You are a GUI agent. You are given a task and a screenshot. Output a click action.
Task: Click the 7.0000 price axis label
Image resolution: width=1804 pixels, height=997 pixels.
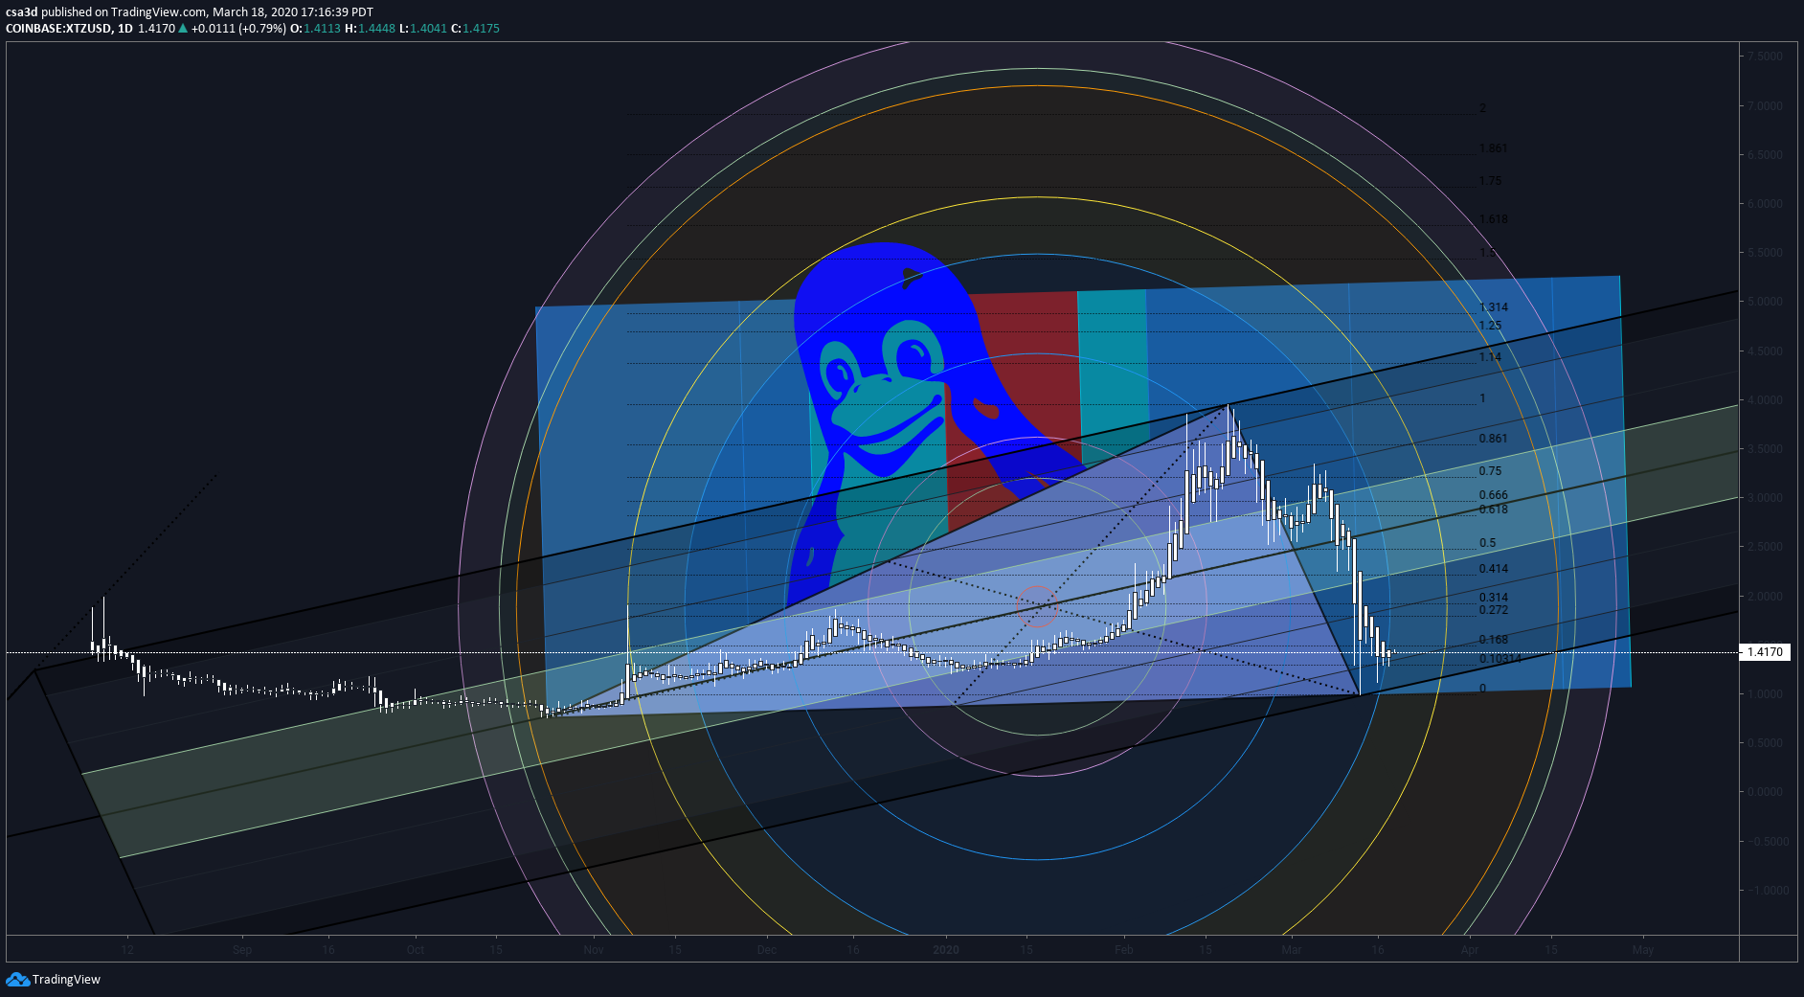[x=1765, y=105]
